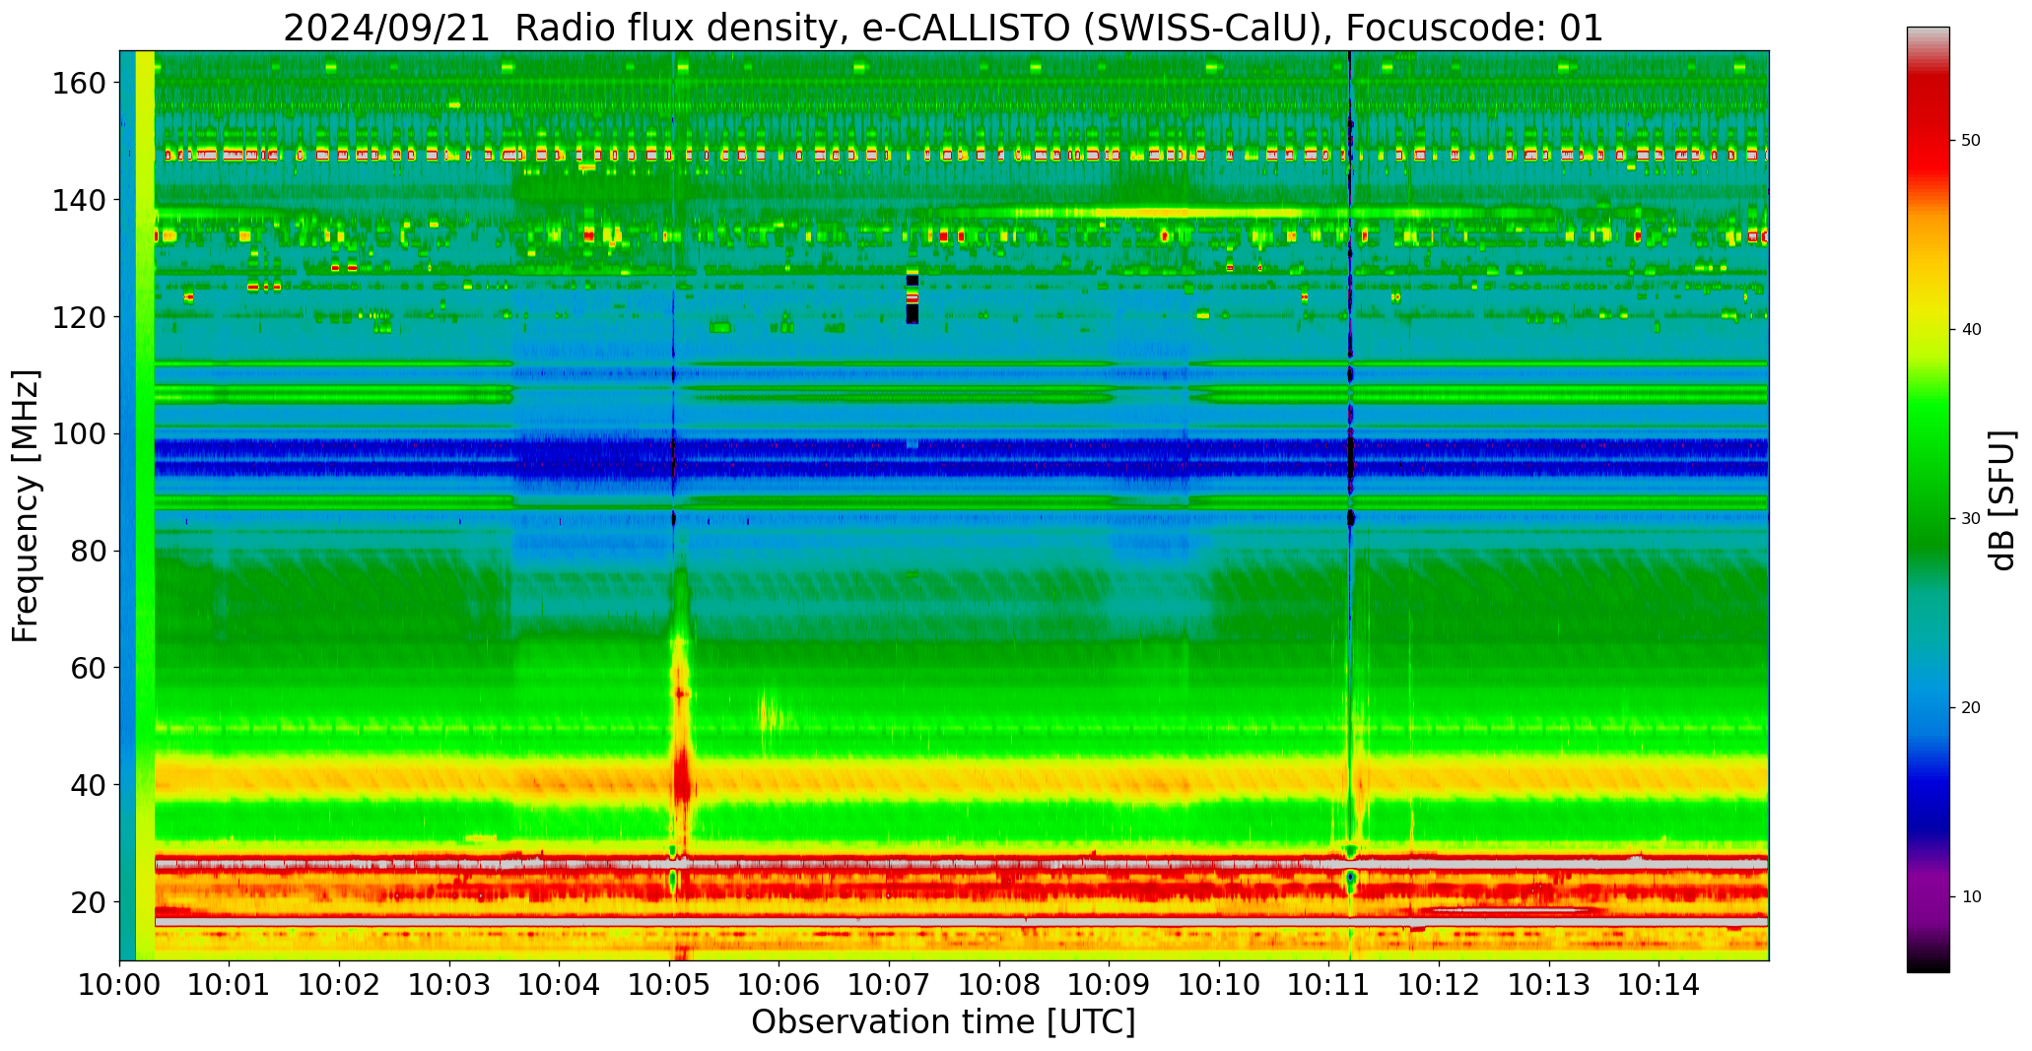2032x1051 pixels.
Task: Click the 100 frequency tick label
Action: click(x=78, y=433)
